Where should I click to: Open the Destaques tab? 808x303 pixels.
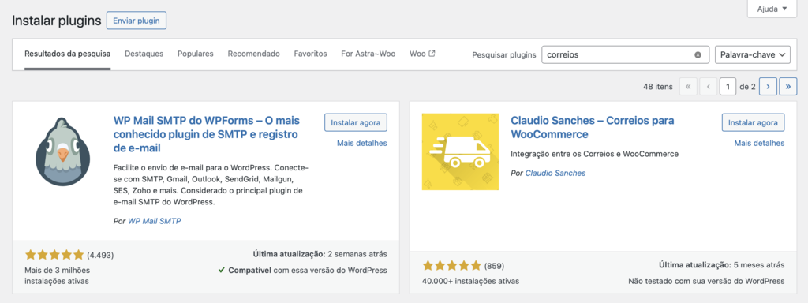144,54
